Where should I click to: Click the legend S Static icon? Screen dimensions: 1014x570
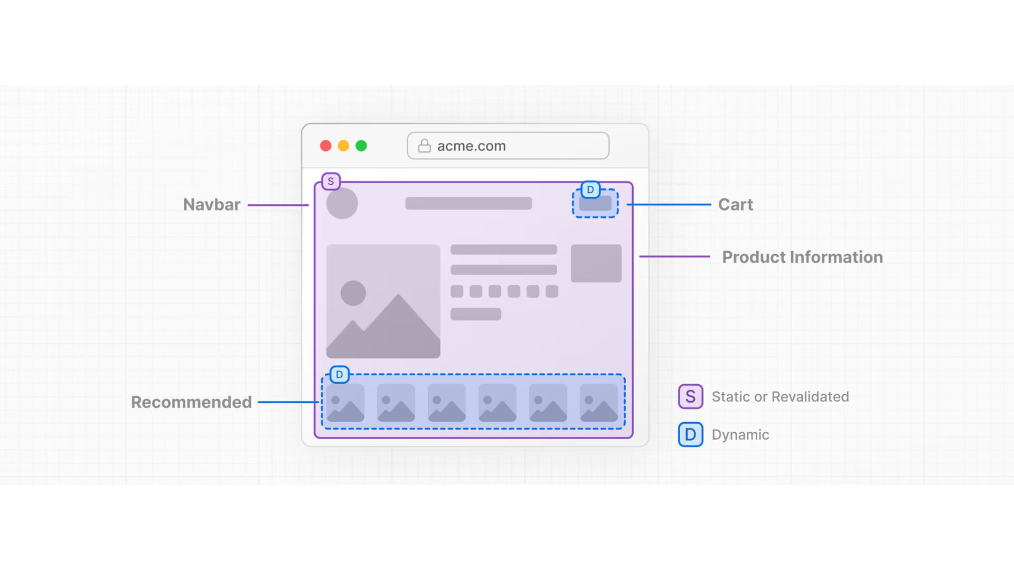[x=690, y=396]
